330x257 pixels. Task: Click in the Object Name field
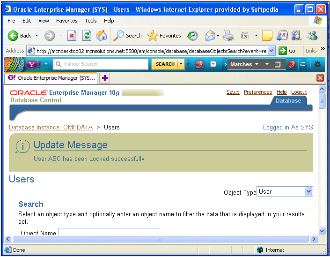(x=109, y=232)
